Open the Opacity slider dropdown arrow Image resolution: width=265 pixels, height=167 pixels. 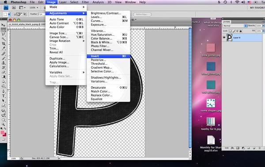click(x=263, y=26)
